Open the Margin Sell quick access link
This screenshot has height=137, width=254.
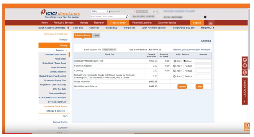[130, 28]
